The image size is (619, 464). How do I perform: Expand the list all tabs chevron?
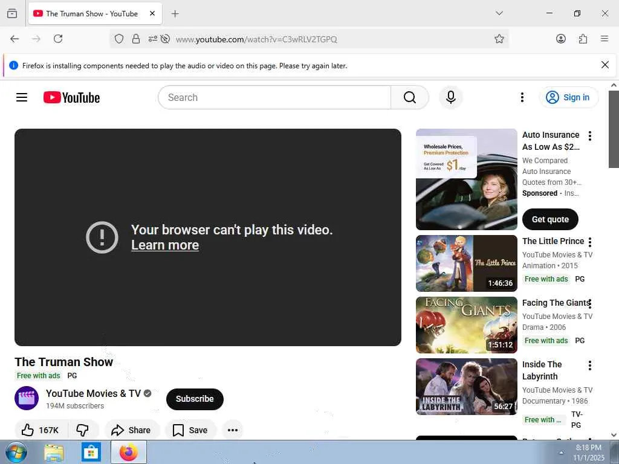(x=499, y=13)
